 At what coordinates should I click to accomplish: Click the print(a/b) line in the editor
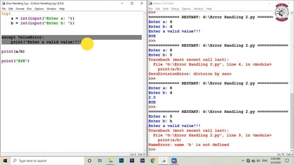coord(13,51)
